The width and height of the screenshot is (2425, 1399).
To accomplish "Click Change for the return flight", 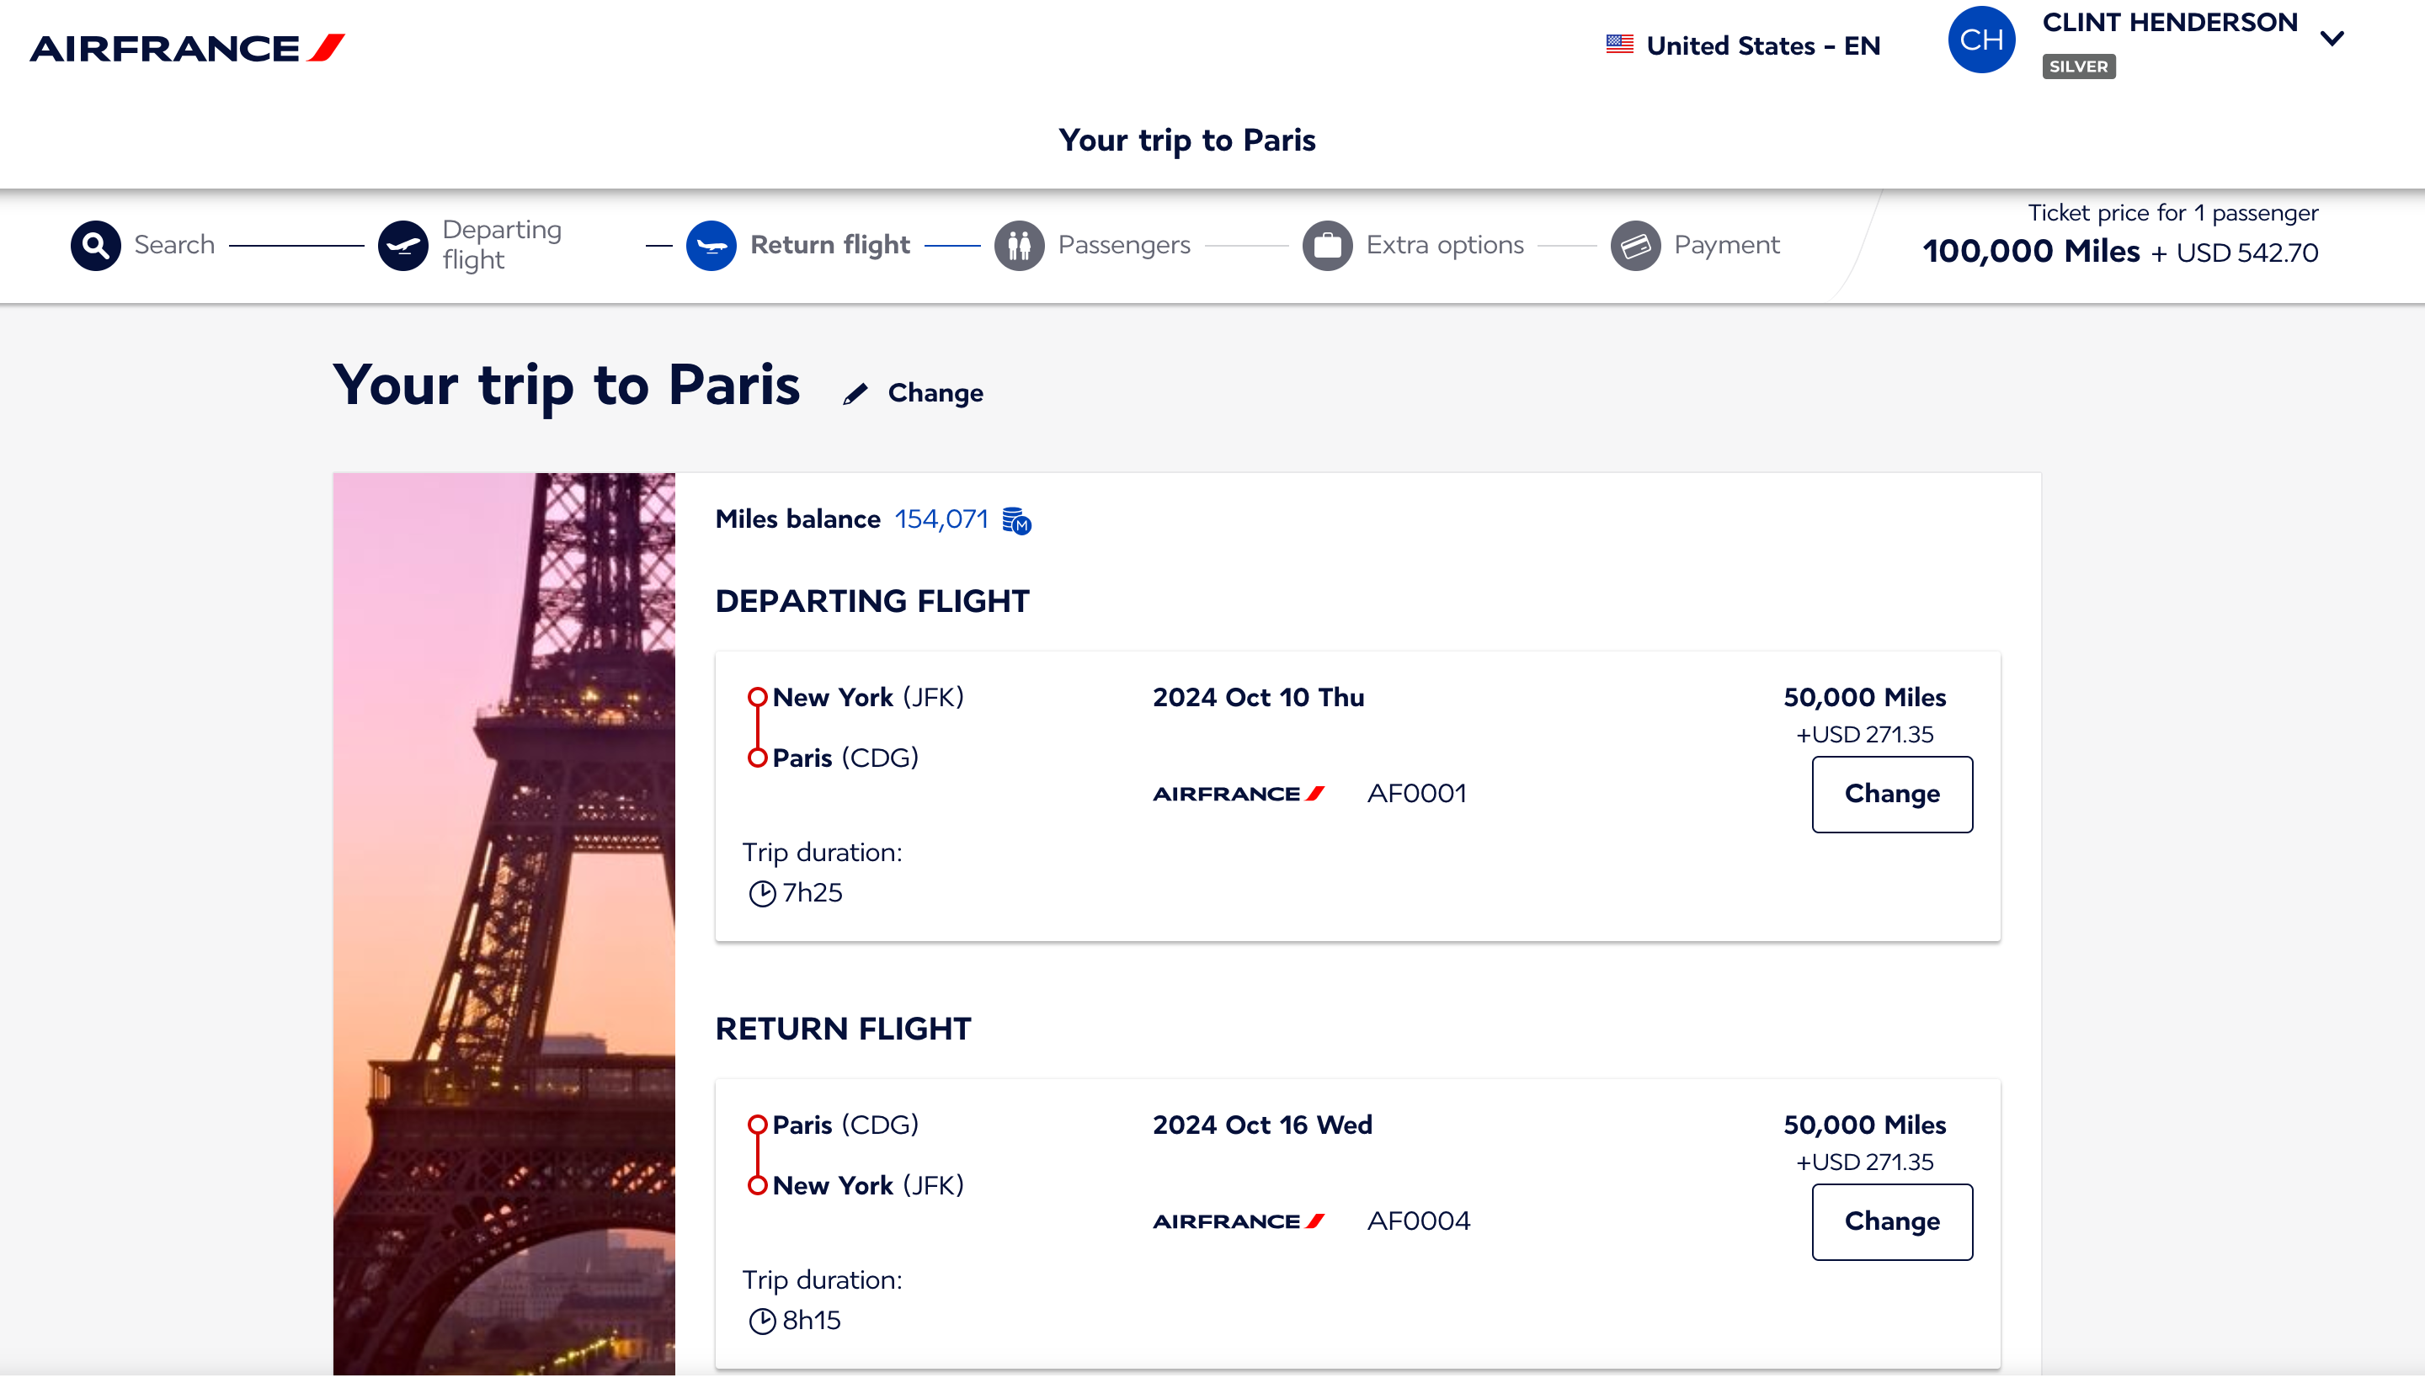I will (x=1889, y=1221).
